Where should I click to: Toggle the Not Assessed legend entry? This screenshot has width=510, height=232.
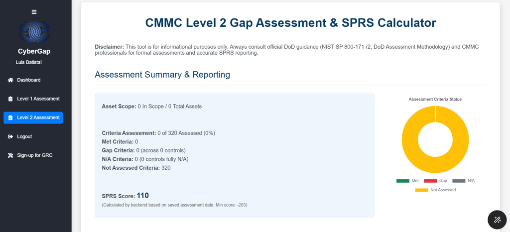[x=435, y=190]
